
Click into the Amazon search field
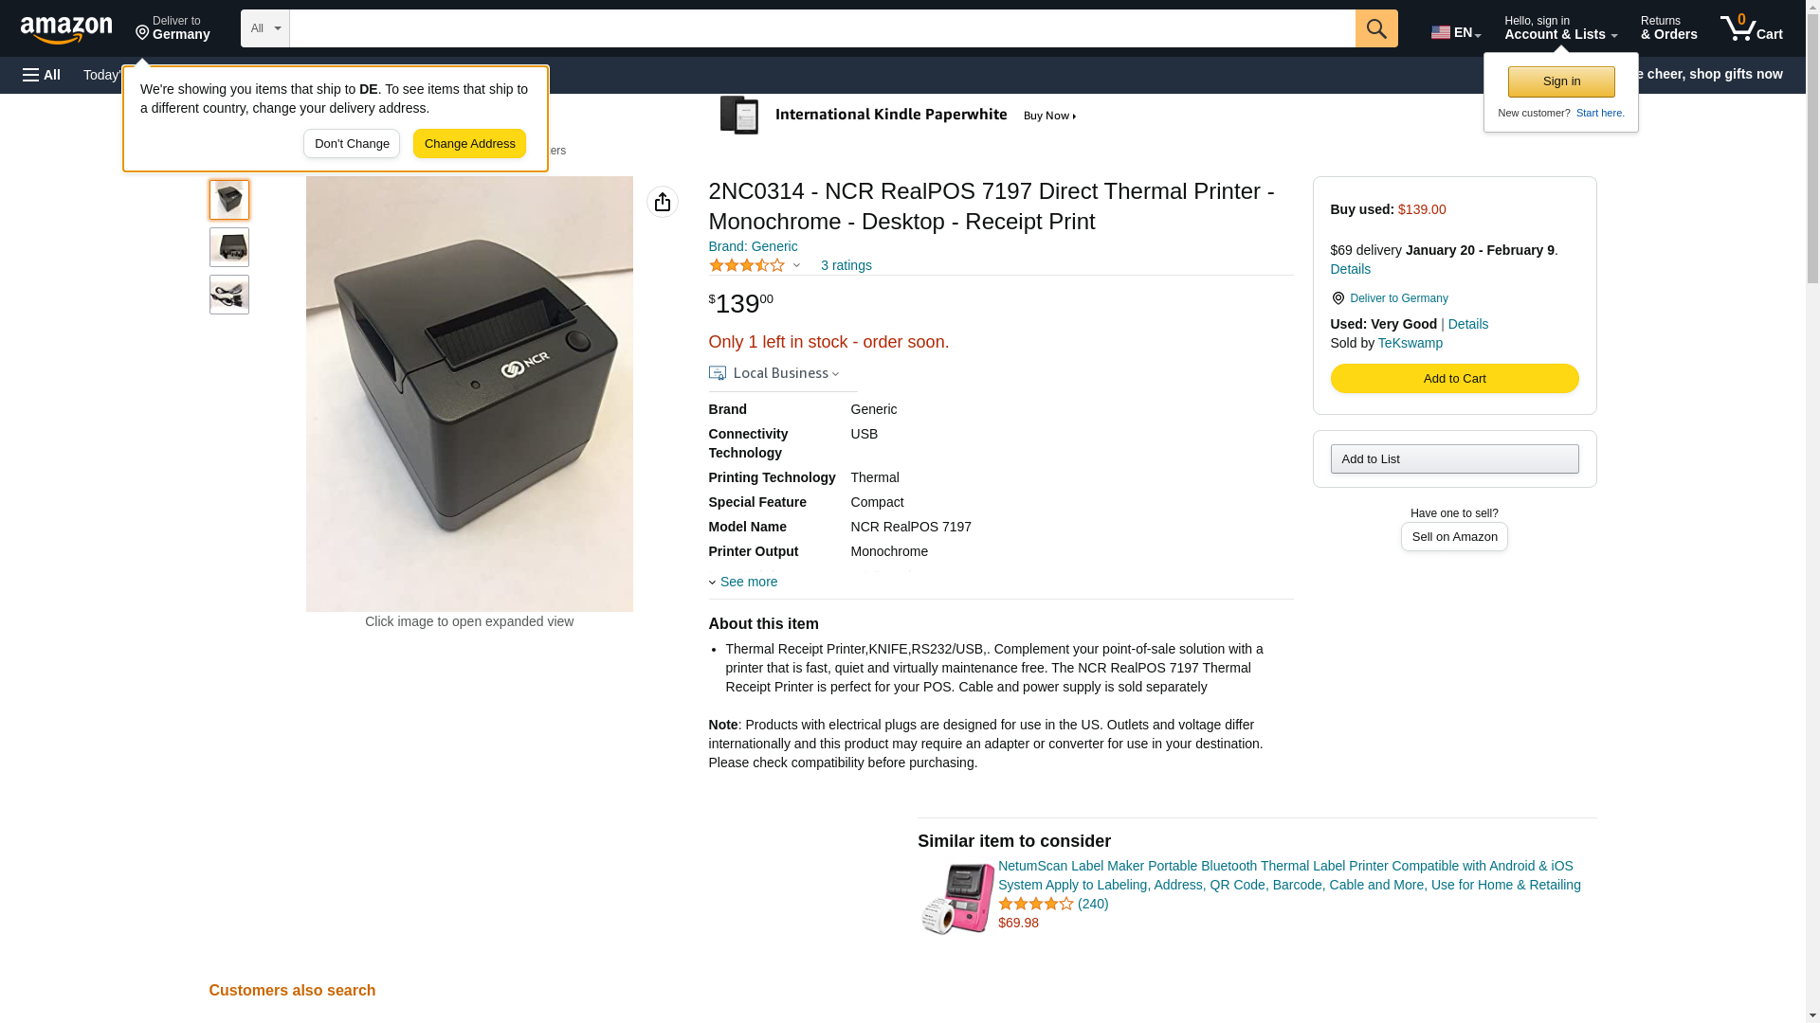[x=821, y=28]
